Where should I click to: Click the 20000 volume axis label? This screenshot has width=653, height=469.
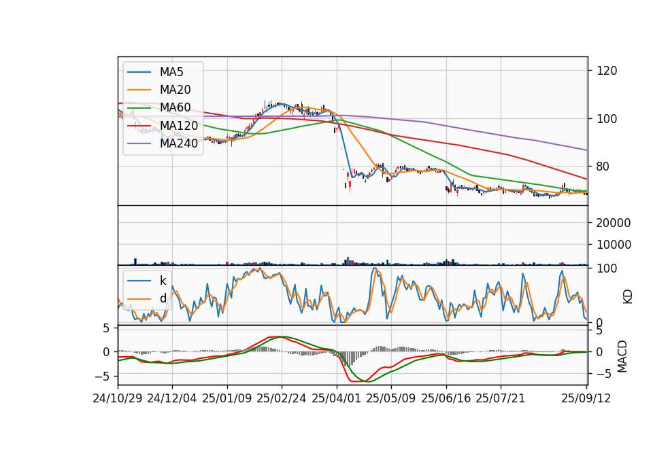tap(614, 223)
